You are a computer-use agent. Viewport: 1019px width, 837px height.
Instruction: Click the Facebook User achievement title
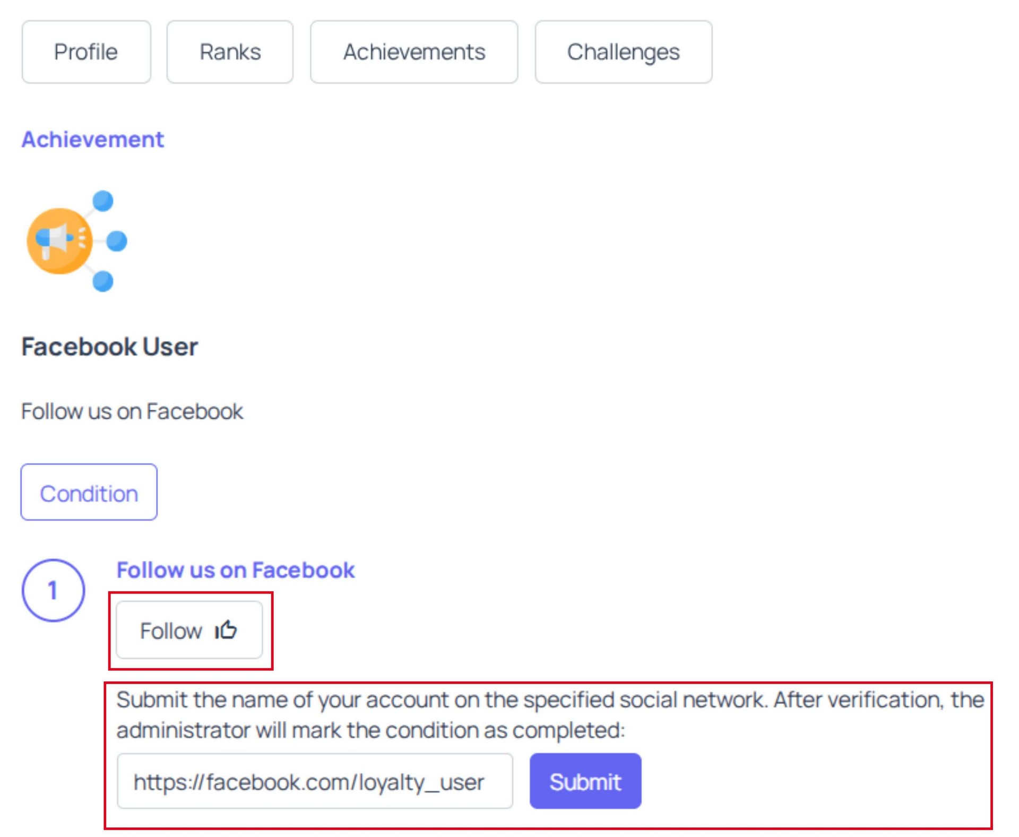pos(109,347)
